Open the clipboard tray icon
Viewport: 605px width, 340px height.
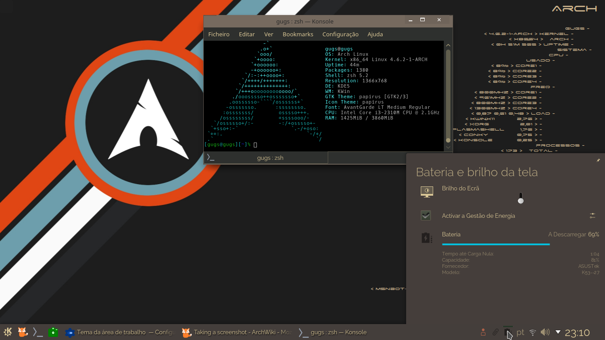(496, 332)
